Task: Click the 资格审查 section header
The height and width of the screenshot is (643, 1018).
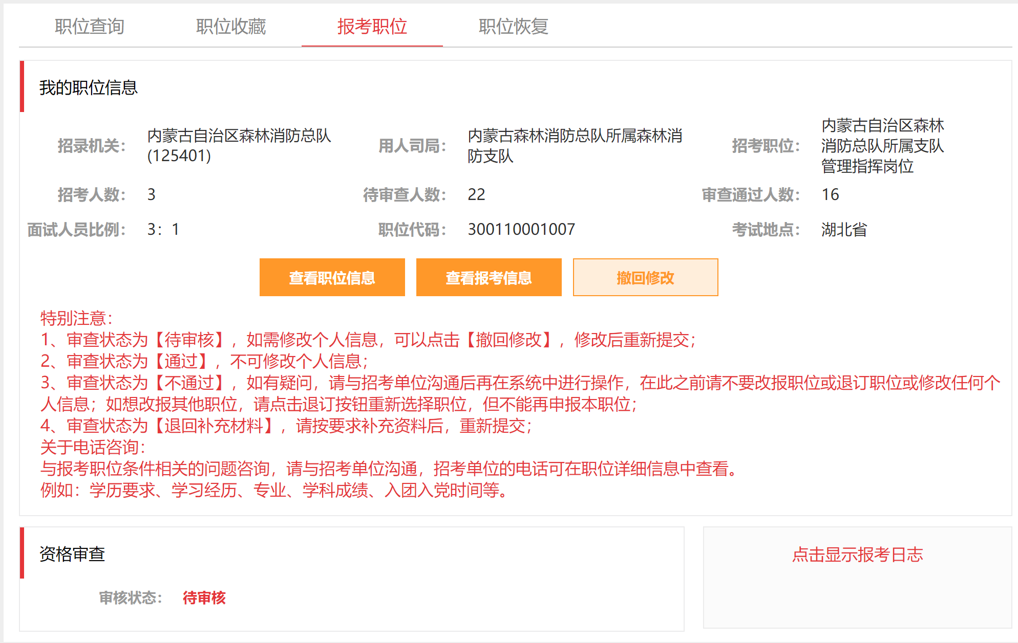Action: click(72, 554)
